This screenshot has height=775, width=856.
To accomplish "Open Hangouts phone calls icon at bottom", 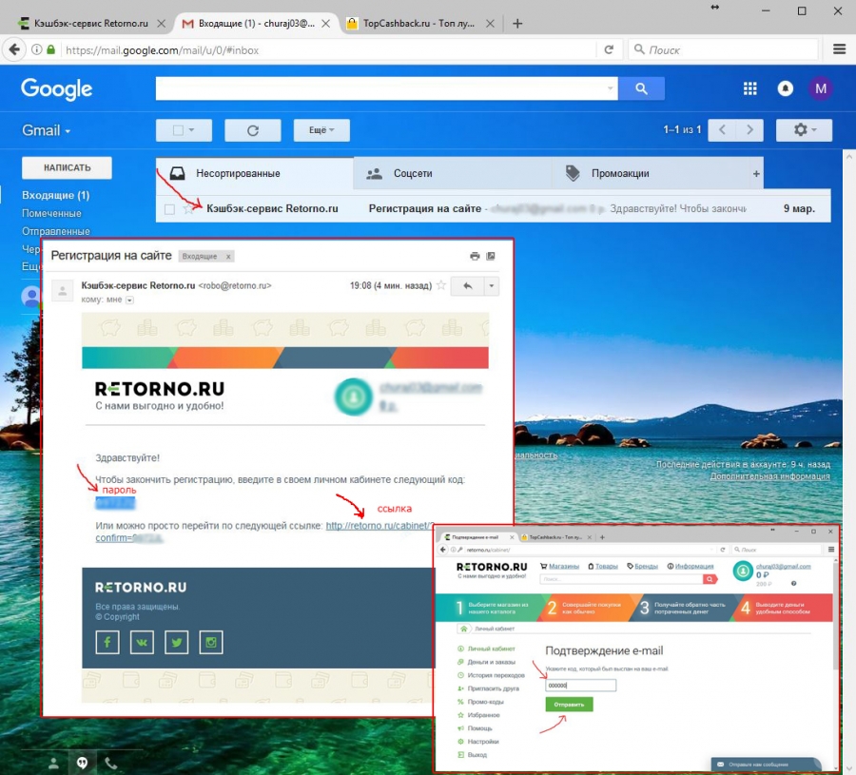I will click(111, 763).
